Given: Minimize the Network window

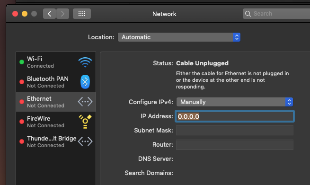Looking at the screenshot, I should coord(25,14).
